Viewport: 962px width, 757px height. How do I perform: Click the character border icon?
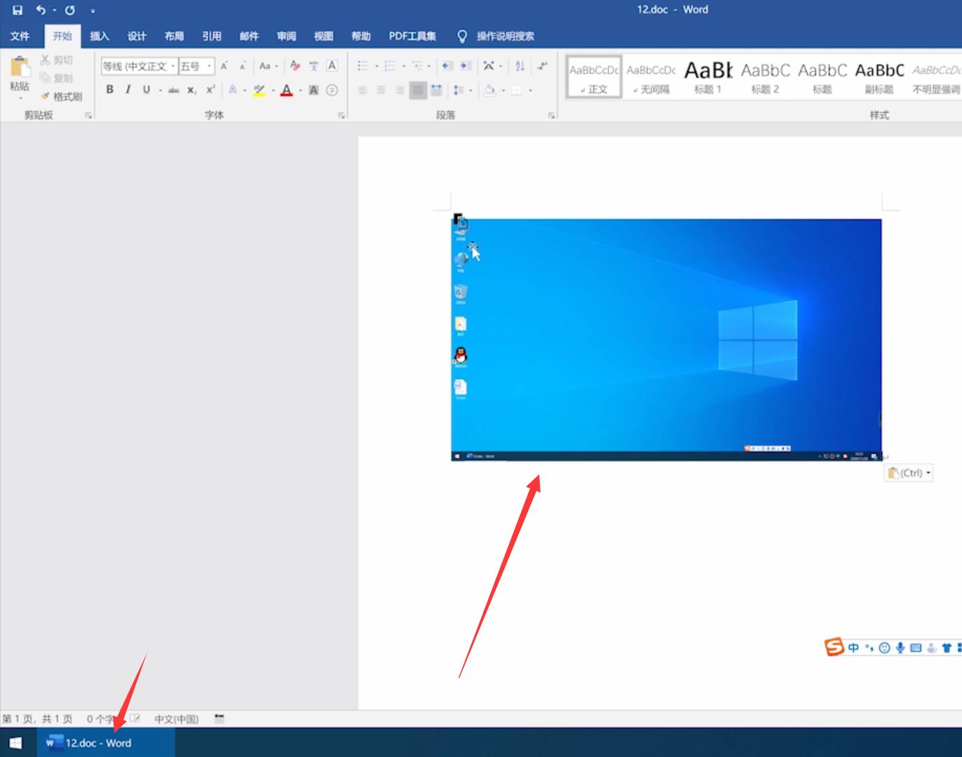point(332,66)
